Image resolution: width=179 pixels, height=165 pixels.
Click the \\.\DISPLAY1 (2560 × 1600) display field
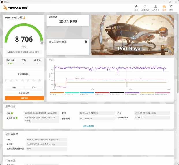(42, 119)
